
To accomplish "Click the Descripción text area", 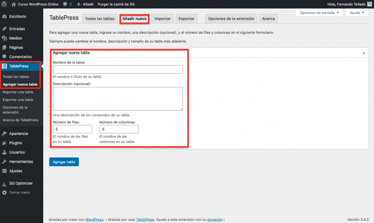I will click(x=118, y=98).
